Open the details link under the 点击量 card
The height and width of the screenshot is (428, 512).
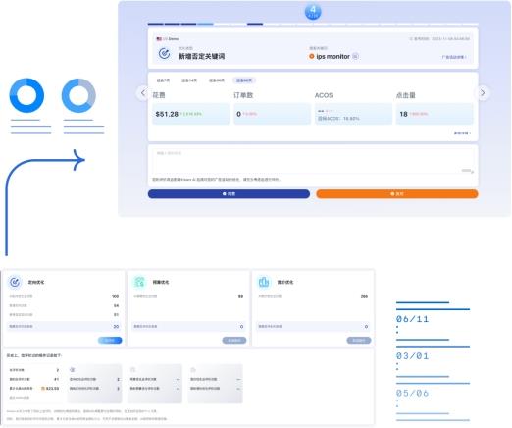point(462,133)
